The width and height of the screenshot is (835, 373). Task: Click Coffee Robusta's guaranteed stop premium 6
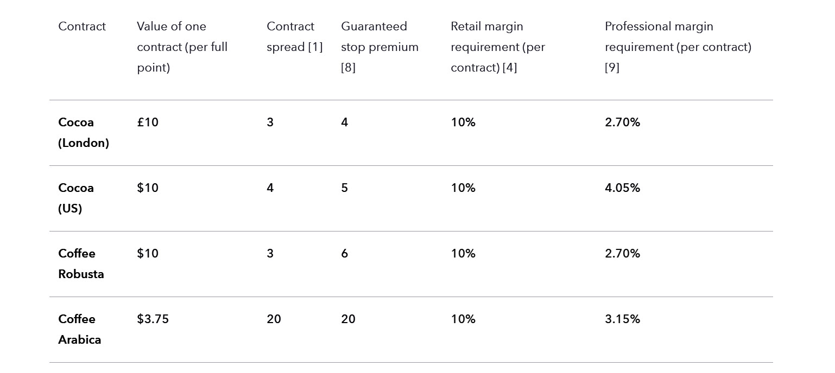pyautogui.click(x=344, y=254)
